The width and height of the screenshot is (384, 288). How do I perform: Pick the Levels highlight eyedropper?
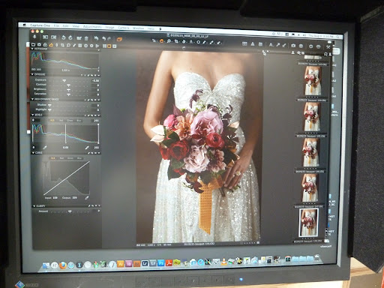point(87,148)
